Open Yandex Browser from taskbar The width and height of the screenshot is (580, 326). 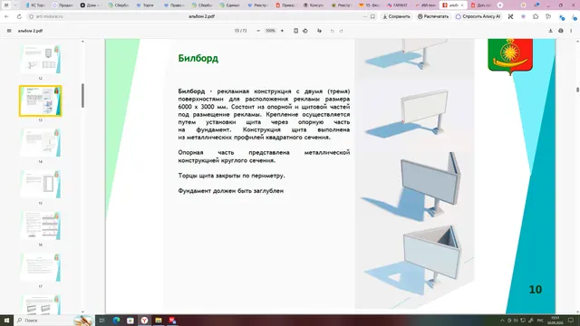(x=144, y=320)
